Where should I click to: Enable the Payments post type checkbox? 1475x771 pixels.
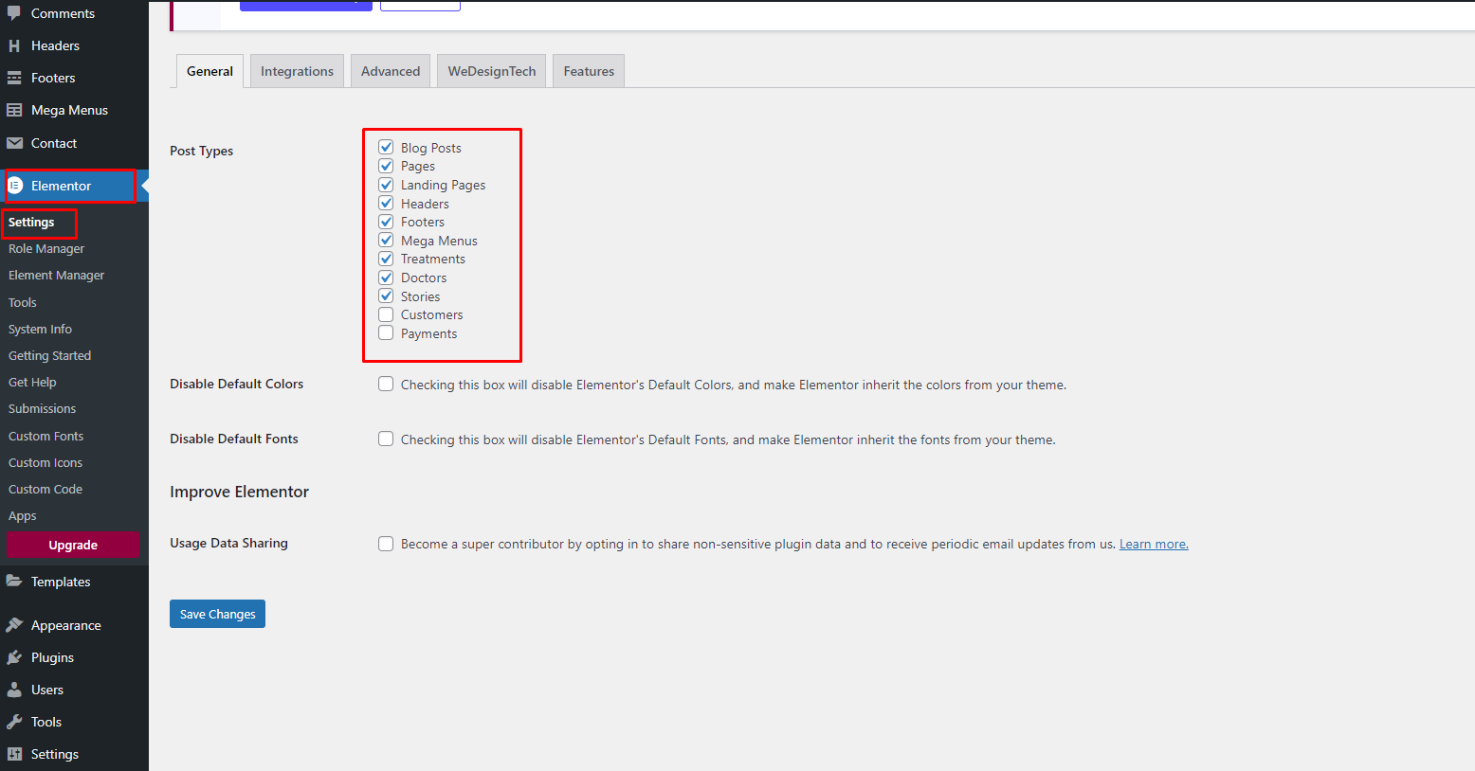point(386,332)
